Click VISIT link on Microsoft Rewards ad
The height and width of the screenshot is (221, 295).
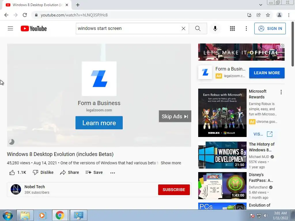coord(263,134)
